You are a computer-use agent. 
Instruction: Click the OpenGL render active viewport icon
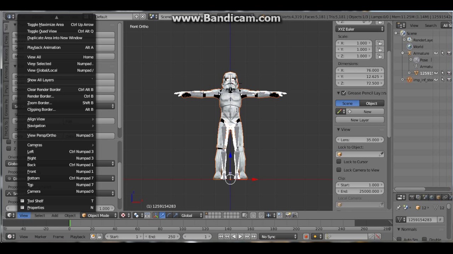pyautogui.click(x=288, y=215)
